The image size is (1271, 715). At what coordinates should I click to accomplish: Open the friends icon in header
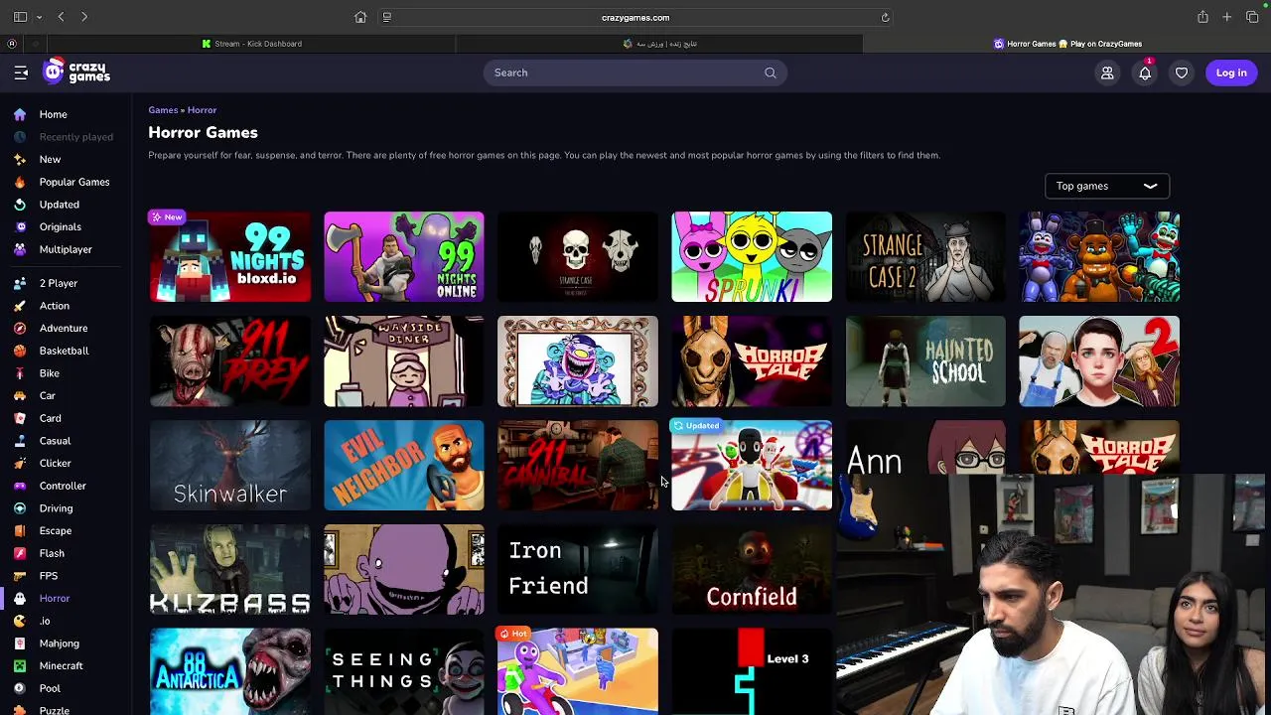pos(1107,72)
